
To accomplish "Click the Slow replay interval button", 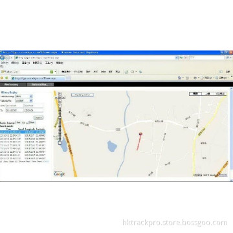I will 32,122.
